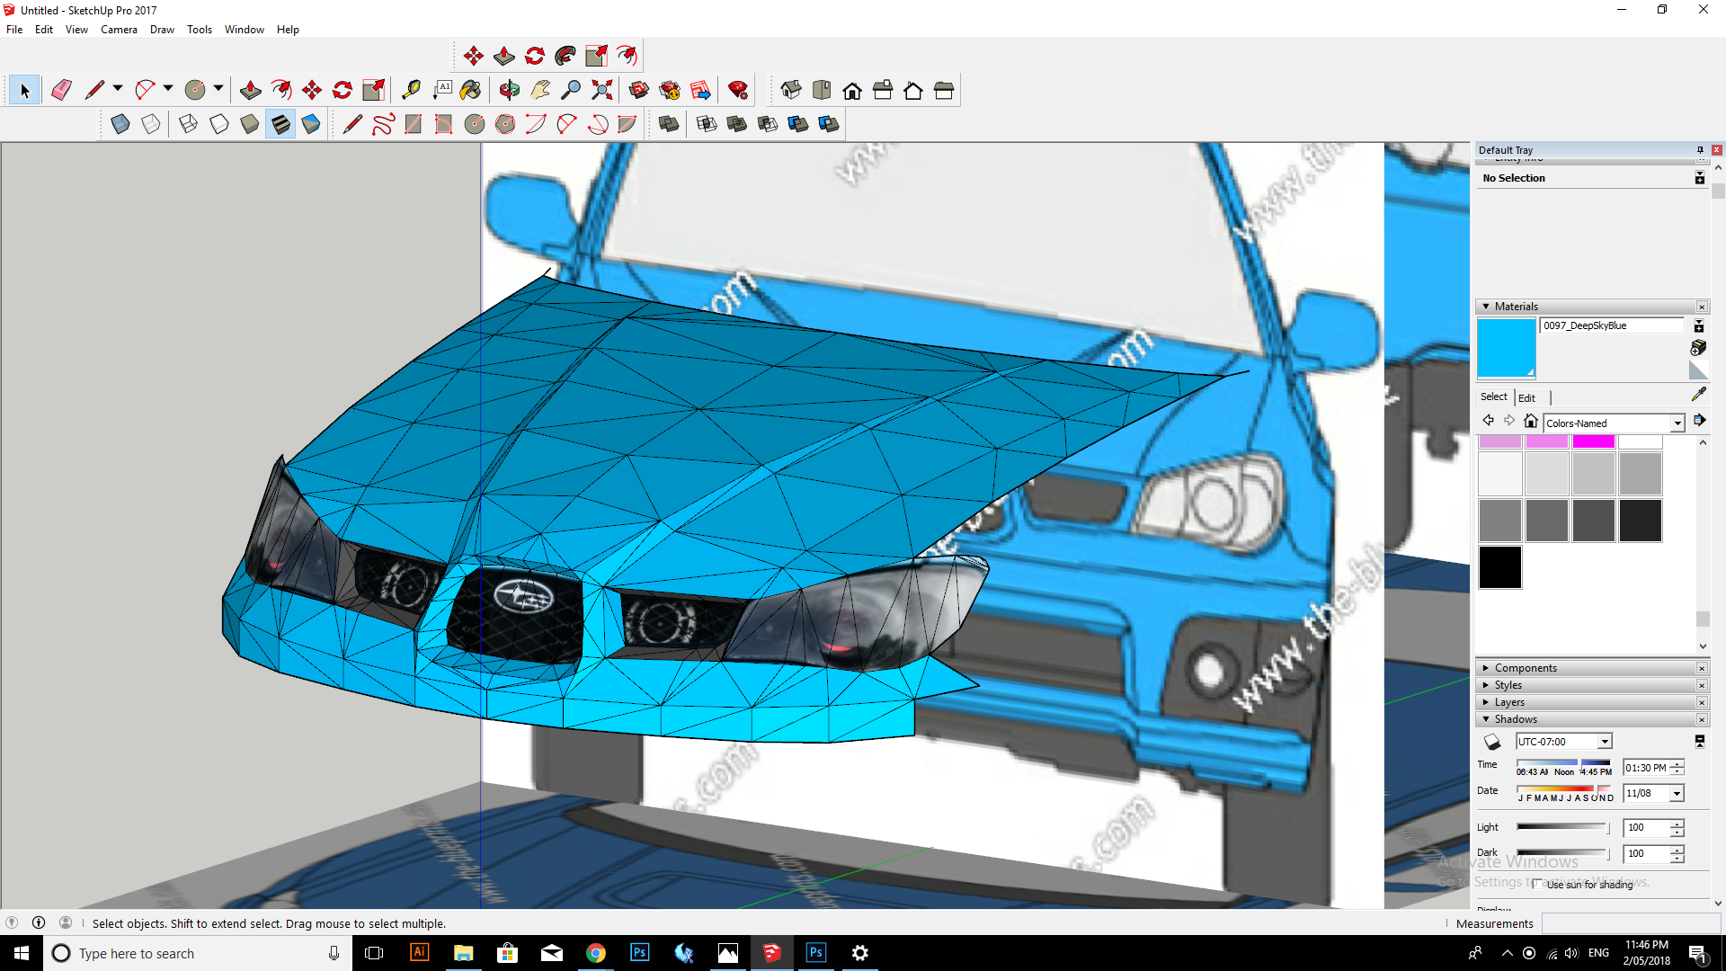
Task: Click the Pan hand tool
Action: click(x=540, y=90)
